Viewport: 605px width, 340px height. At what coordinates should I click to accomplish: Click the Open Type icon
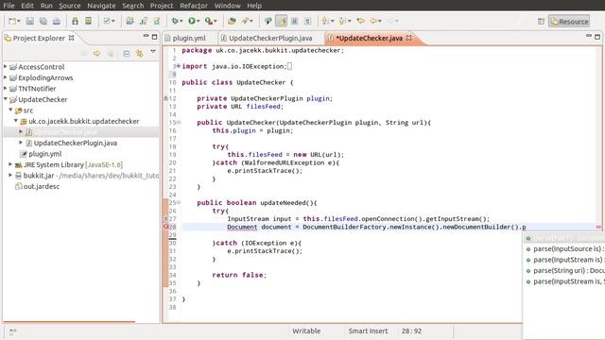pyautogui.click(x=232, y=21)
